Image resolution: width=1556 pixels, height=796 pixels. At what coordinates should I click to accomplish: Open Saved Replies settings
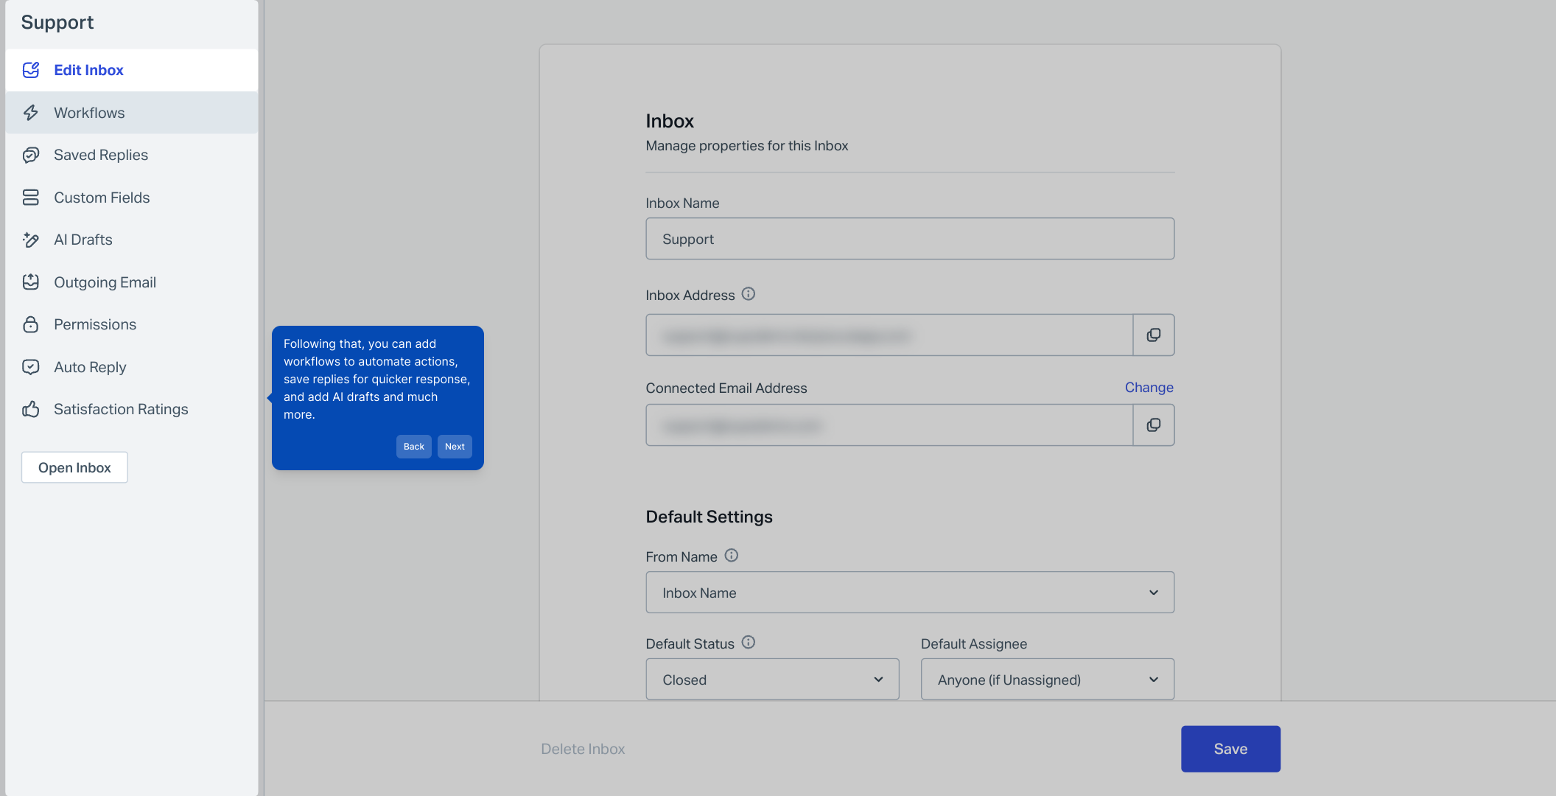(x=132, y=155)
